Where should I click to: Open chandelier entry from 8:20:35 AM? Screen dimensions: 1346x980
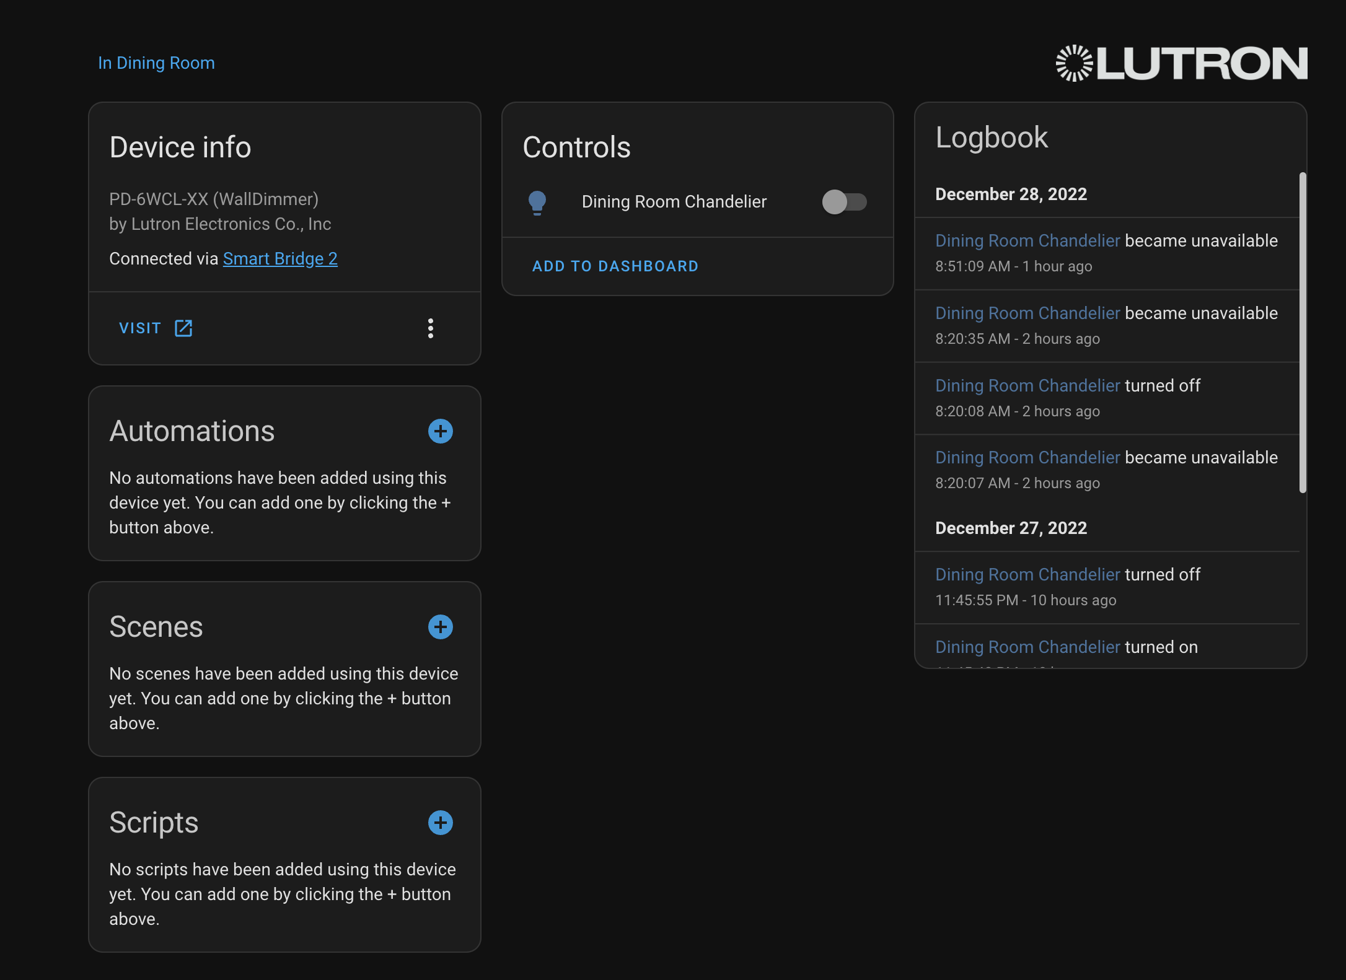click(1027, 313)
